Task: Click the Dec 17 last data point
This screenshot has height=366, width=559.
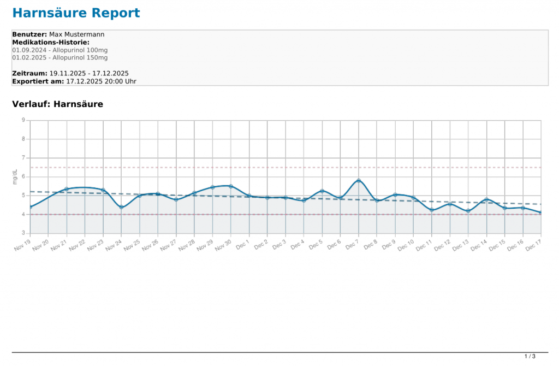Action: pos(540,212)
